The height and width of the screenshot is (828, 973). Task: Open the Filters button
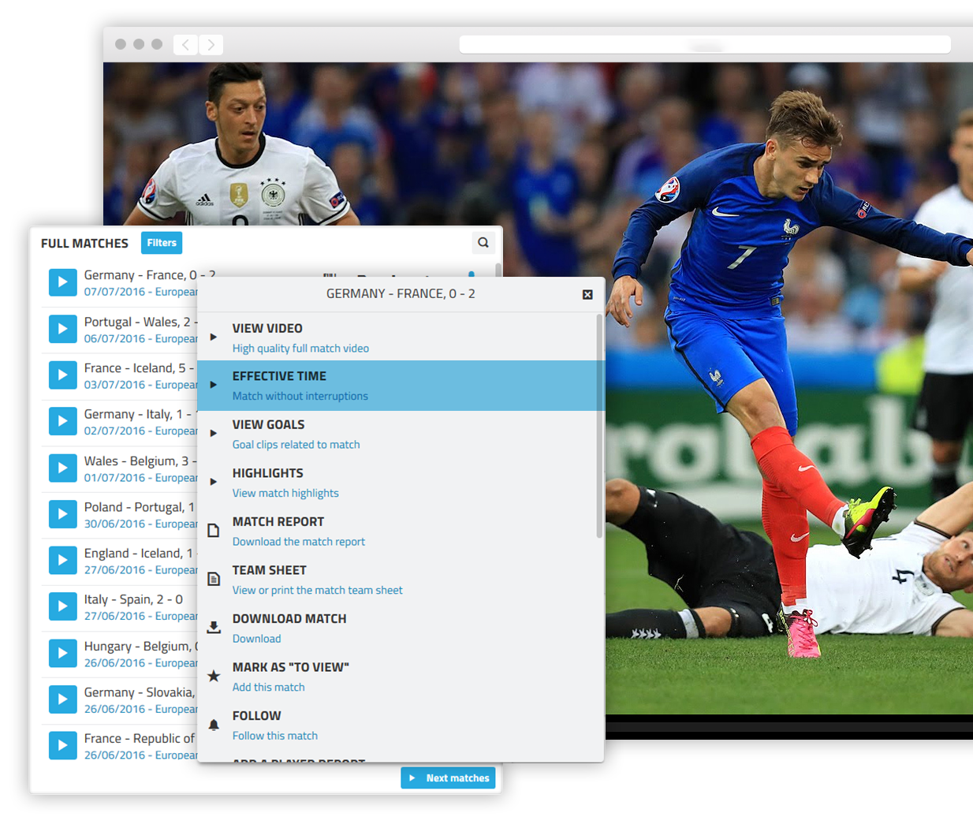[161, 243]
